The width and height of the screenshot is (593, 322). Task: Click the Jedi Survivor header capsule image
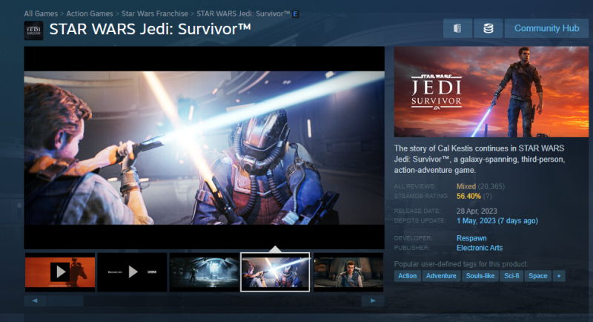(x=491, y=91)
